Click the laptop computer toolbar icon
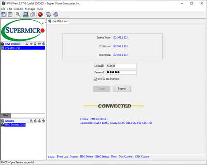The height and width of the screenshot is (165, 207). pyautogui.click(x=26, y=14)
